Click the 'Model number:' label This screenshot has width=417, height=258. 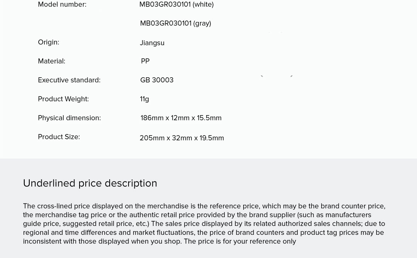point(62,5)
